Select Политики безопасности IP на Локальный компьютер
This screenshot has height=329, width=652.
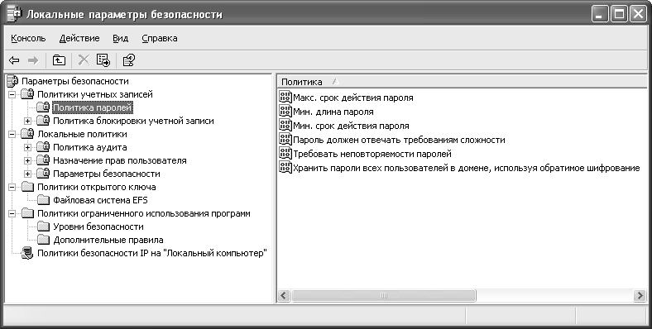(x=152, y=253)
